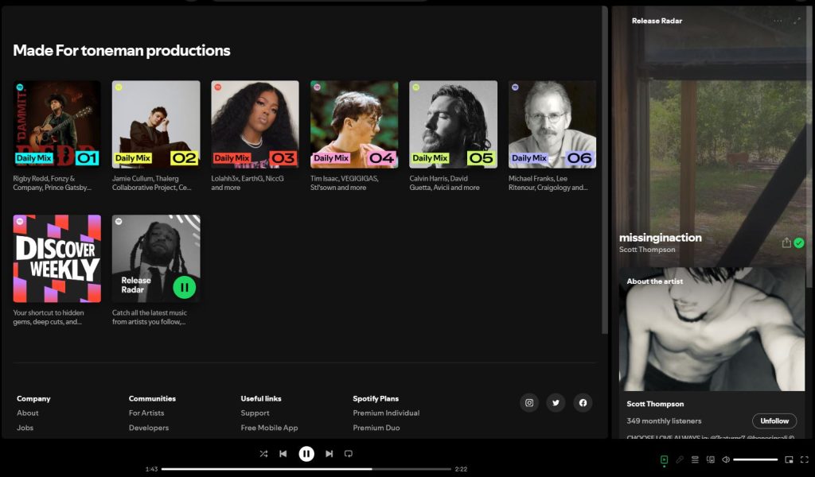Skip to the previous track
Viewport: 815px width, 477px height.
[283, 454]
